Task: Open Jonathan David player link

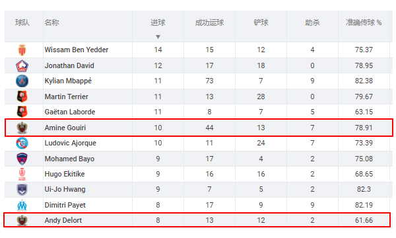Action: (x=69, y=65)
